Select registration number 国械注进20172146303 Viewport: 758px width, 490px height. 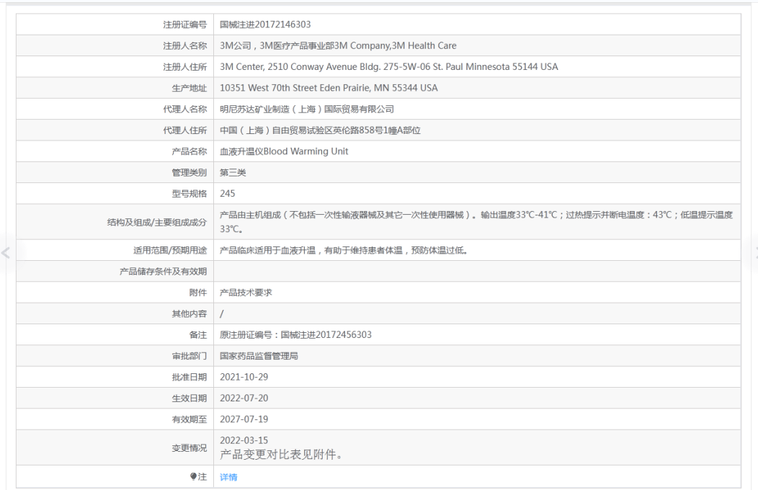[265, 24]
